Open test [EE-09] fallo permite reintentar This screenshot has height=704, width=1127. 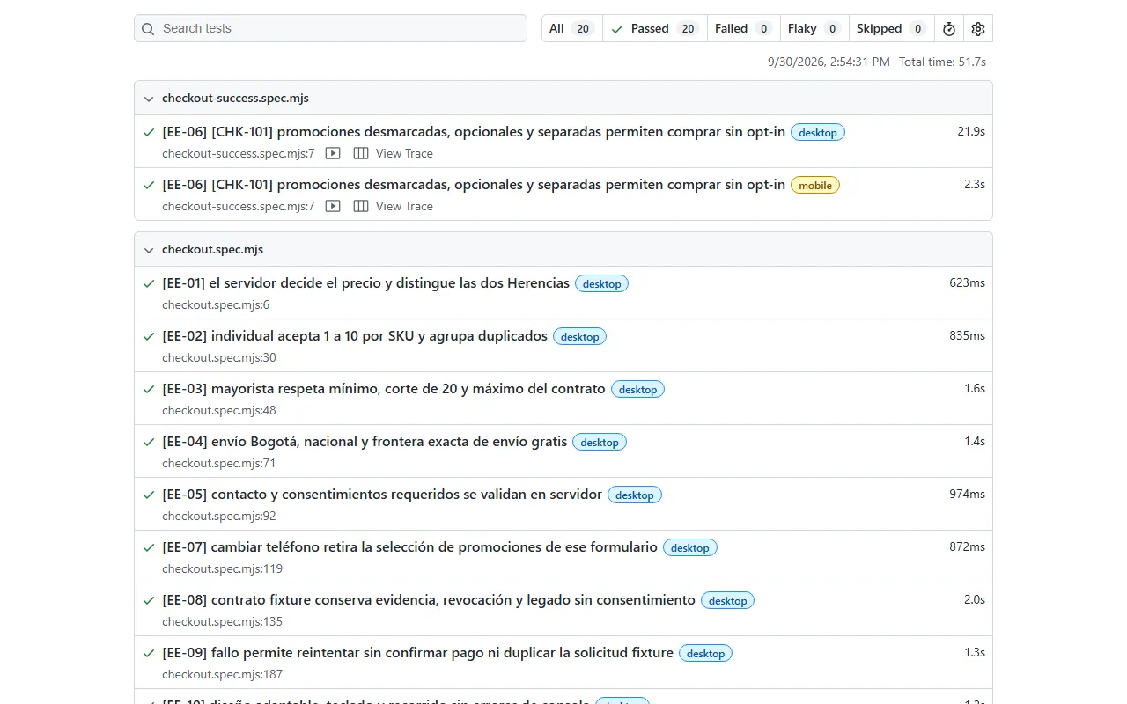coord(417,653)
